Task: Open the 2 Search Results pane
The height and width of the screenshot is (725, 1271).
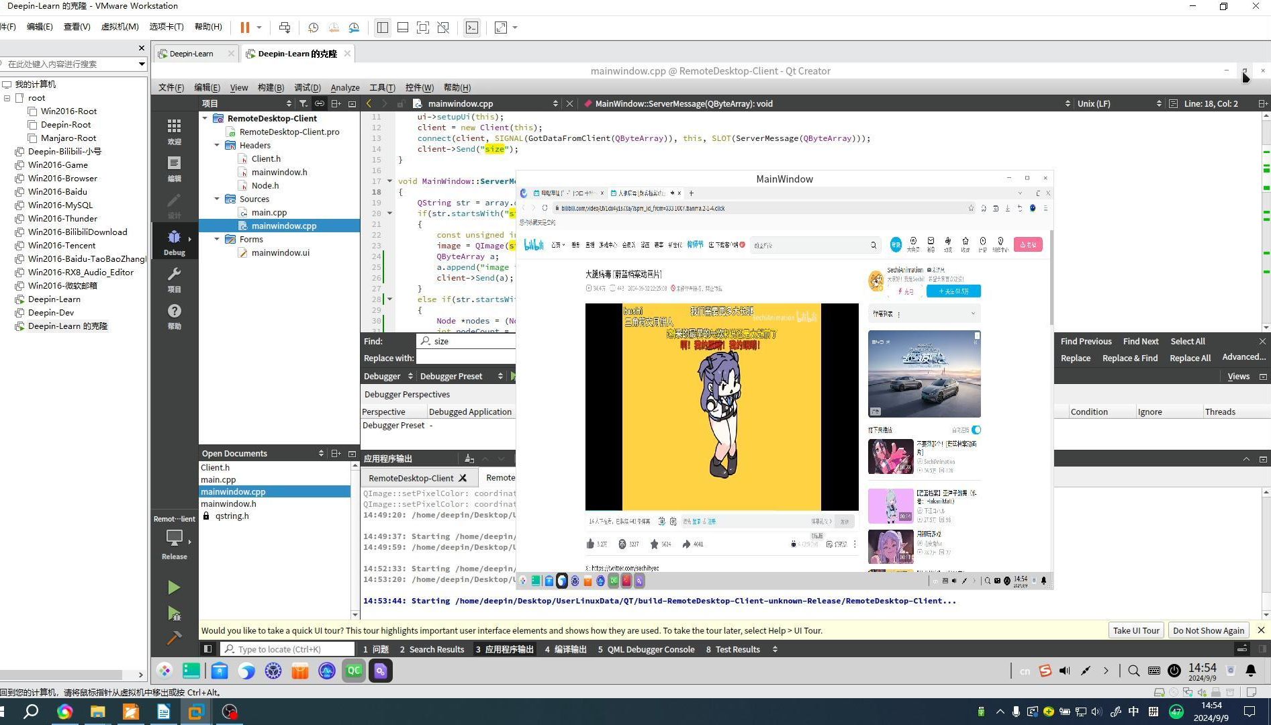Action: tap(432, 649)
